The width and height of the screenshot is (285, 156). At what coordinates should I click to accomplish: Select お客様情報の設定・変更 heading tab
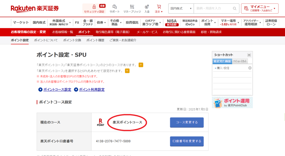[28, 32]
